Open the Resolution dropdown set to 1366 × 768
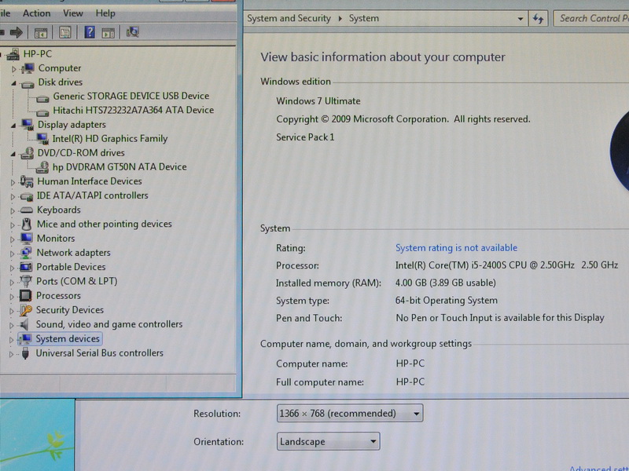 (349, 413)
